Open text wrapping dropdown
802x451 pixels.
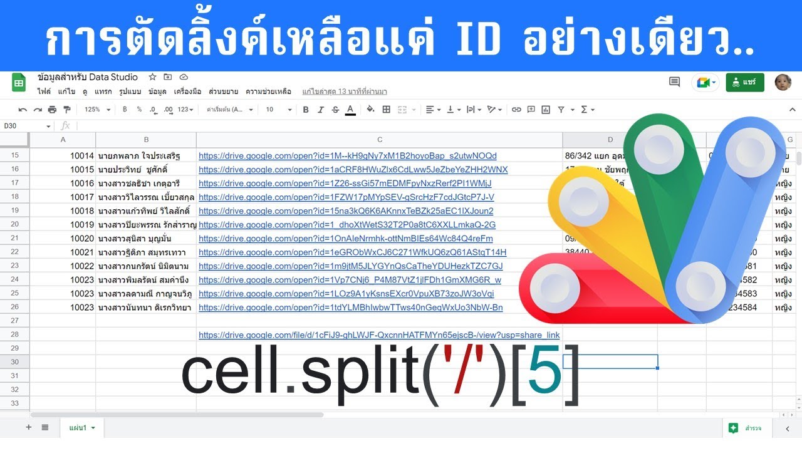tap(474, 110)
